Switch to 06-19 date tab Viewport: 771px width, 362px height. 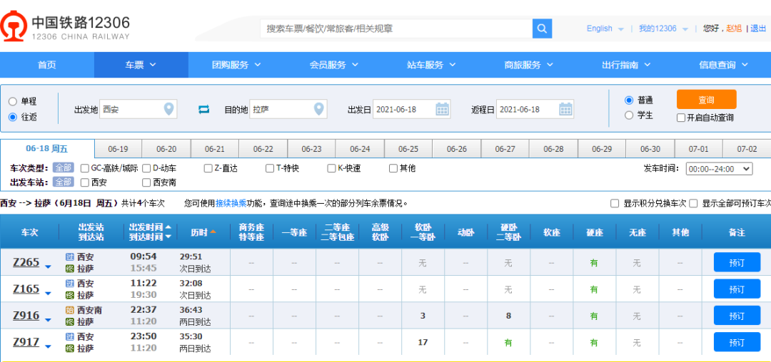tap(118, 149)
